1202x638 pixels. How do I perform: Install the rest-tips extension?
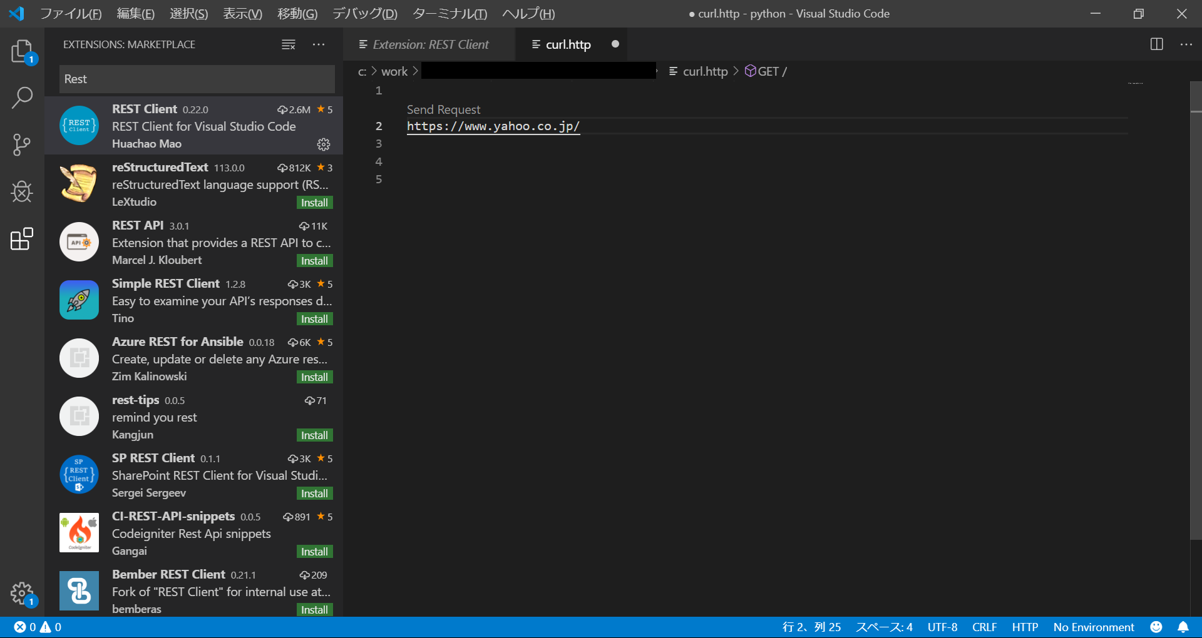tap(314, 435)
